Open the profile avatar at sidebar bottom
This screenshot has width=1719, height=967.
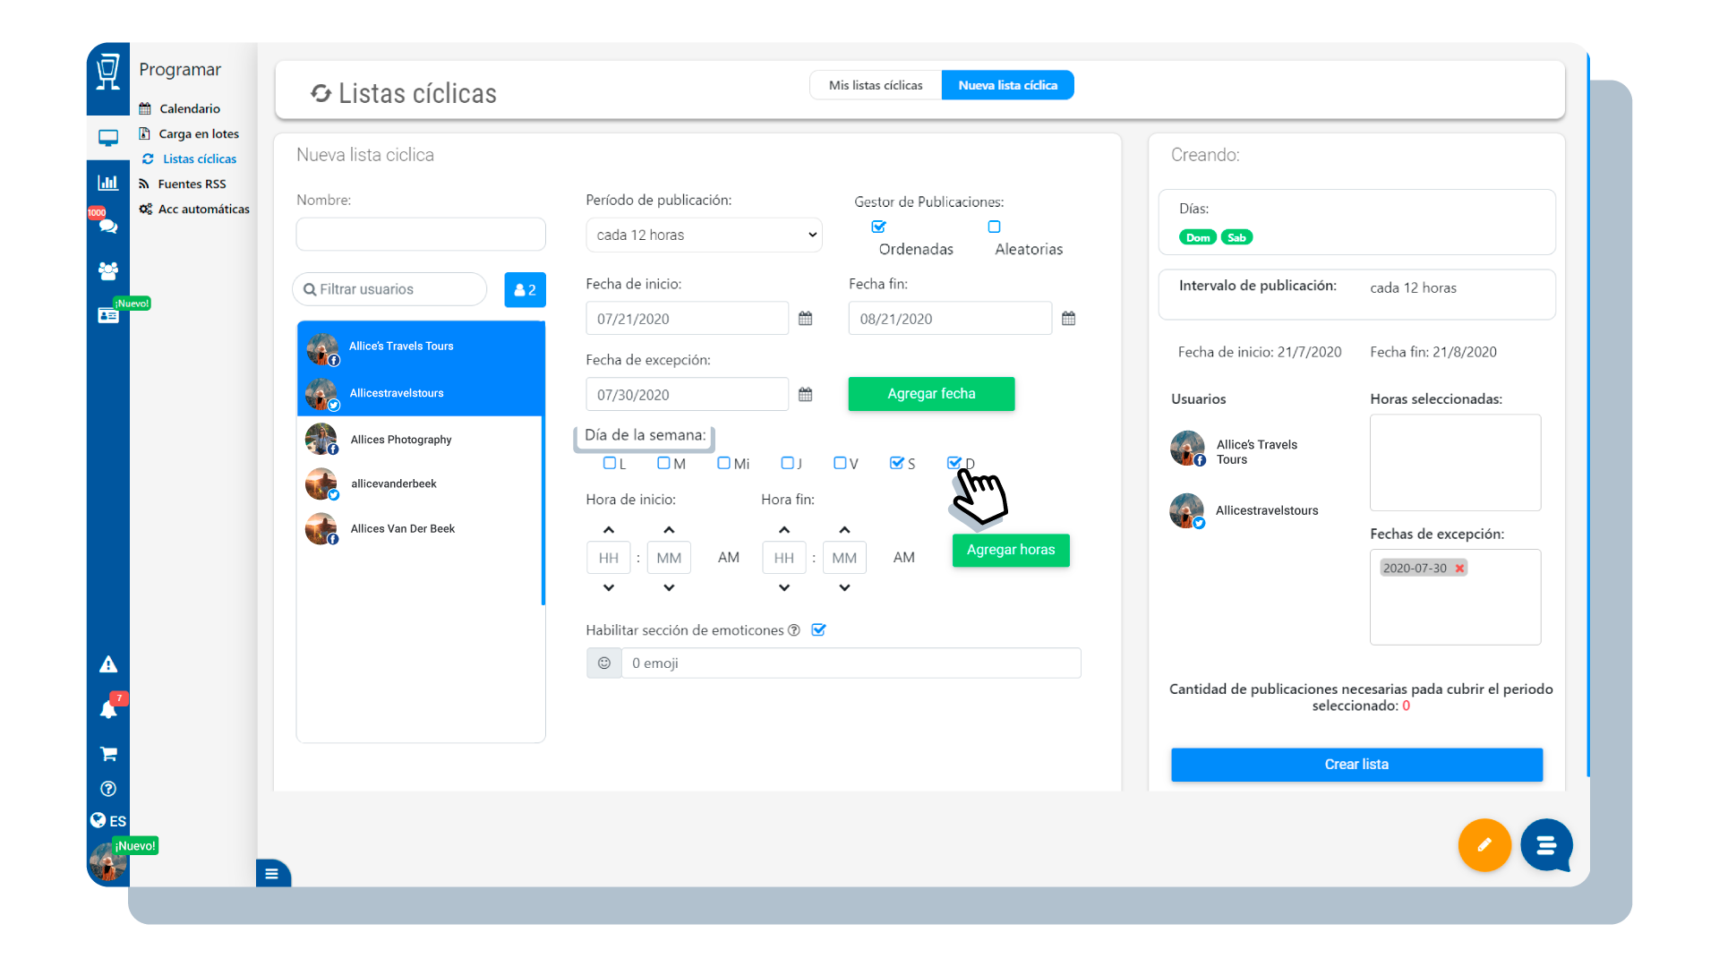[108, 862]
